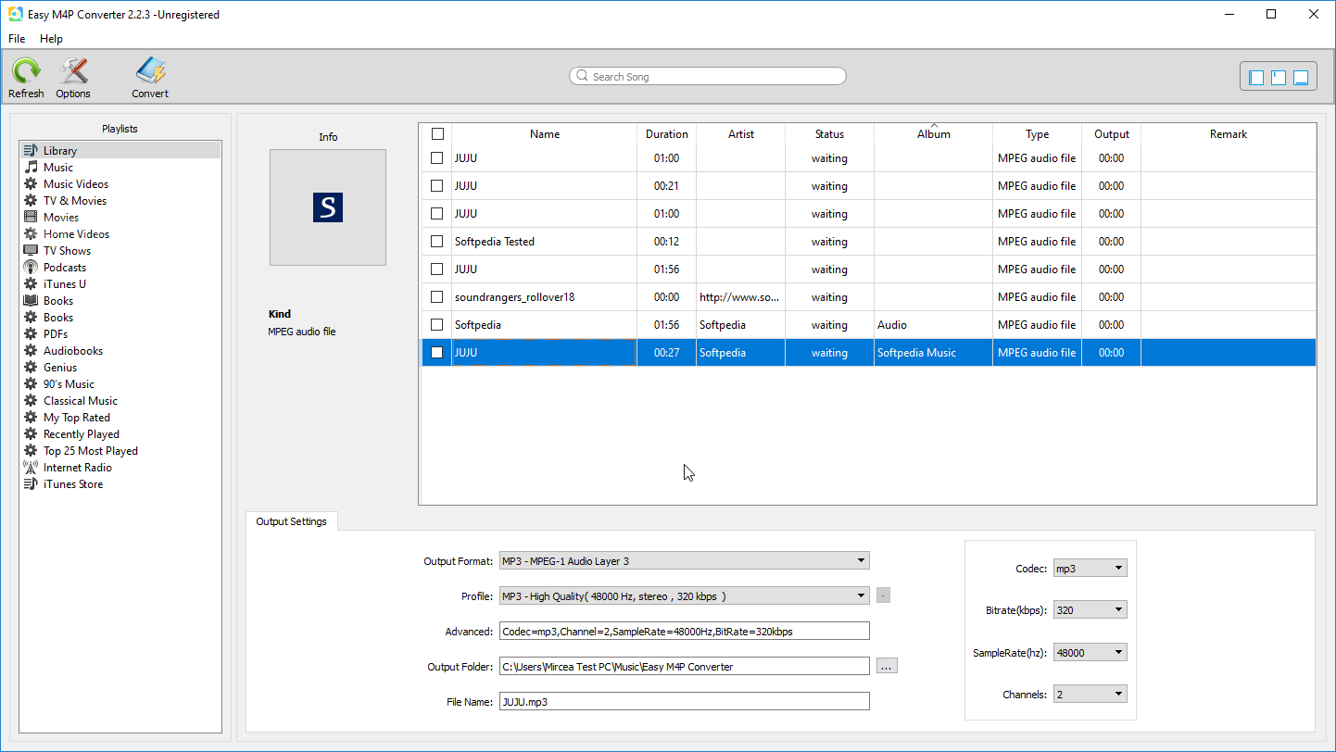The width and height of the screenshot is (1336, 752).
Task: Toggle the bottom panel layout icon
Action: click(x=1301, y=78)
